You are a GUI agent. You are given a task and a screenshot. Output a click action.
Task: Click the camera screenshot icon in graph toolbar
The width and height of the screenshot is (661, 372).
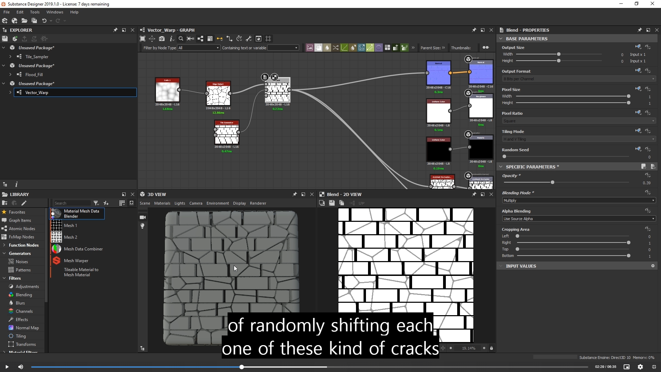pyautogui.click(x=162, y=39)
